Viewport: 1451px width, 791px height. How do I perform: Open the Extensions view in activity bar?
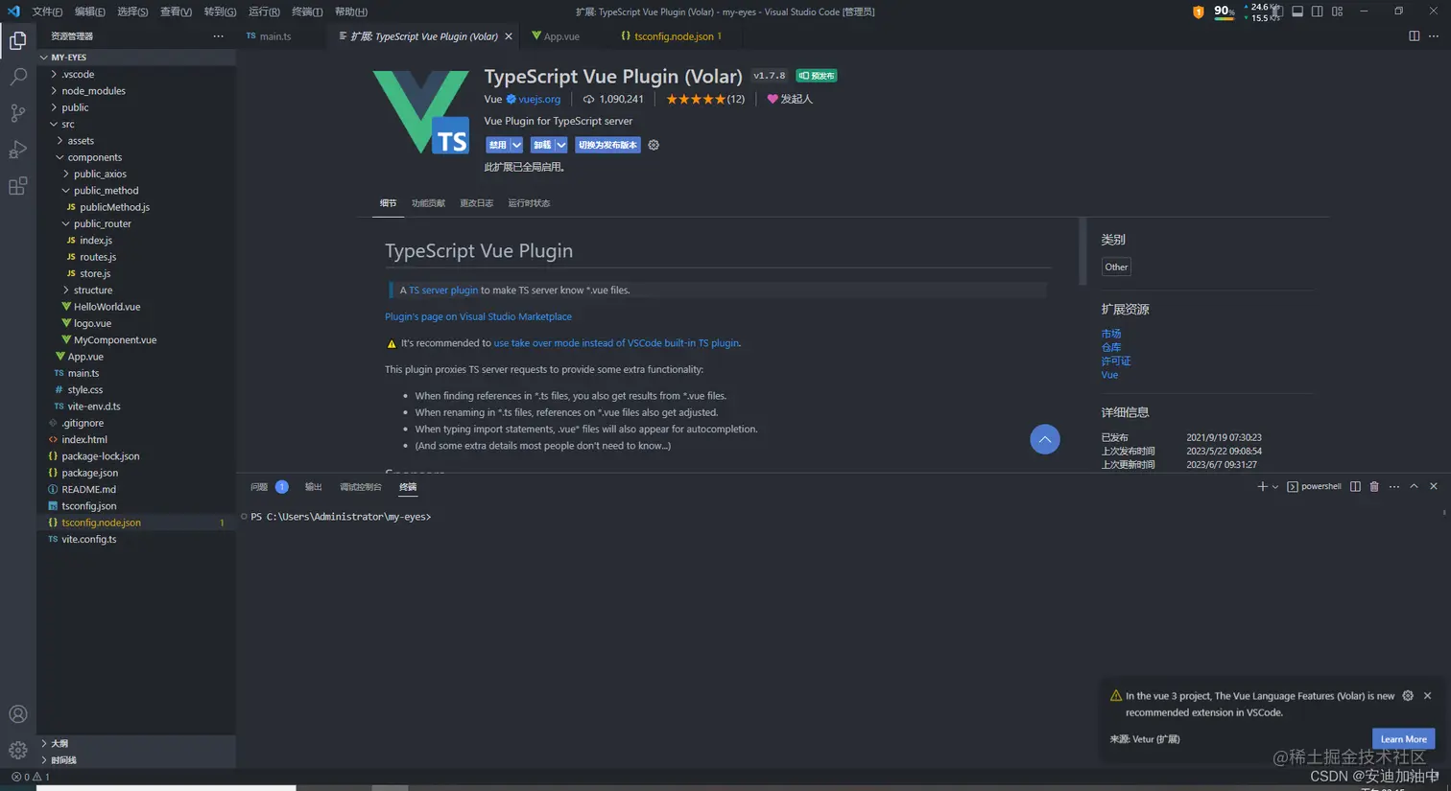tap(17, 186)
